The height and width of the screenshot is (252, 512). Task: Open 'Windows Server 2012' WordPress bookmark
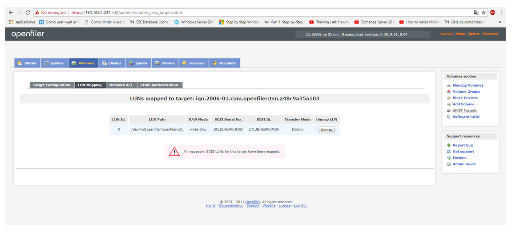[x=194, y=22]
